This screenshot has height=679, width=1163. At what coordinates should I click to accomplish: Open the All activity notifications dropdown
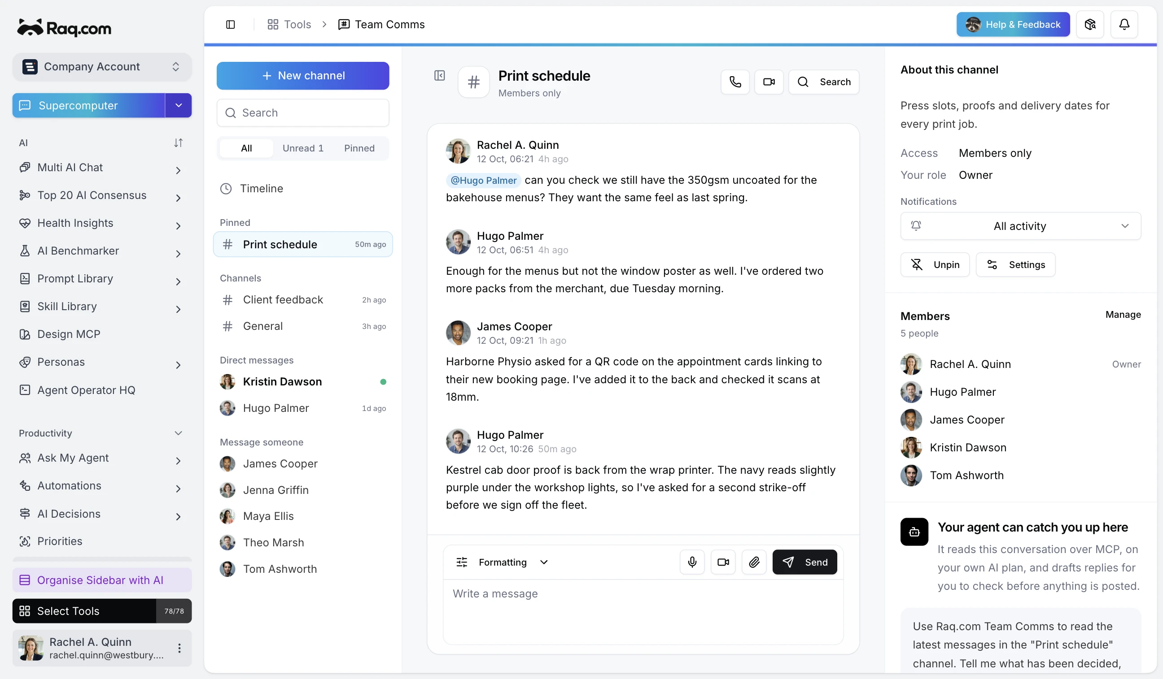pyautogui.click(x=1020, y=226)
